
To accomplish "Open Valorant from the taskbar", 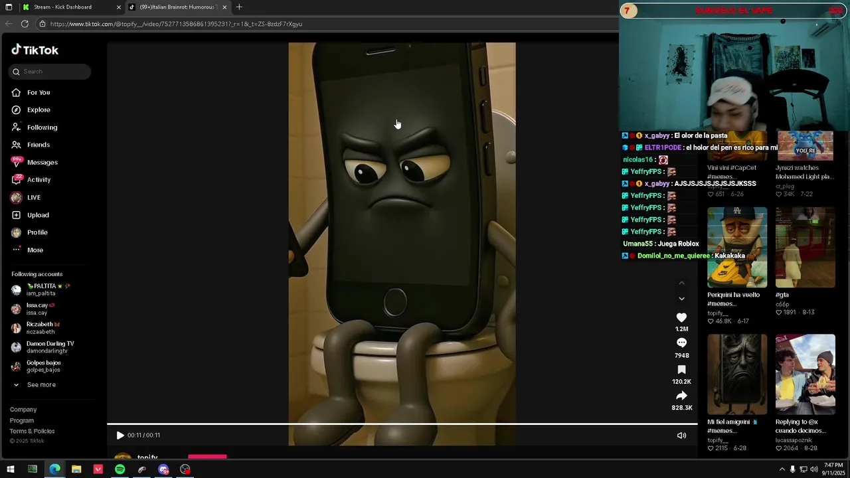I will pos(98,469).
